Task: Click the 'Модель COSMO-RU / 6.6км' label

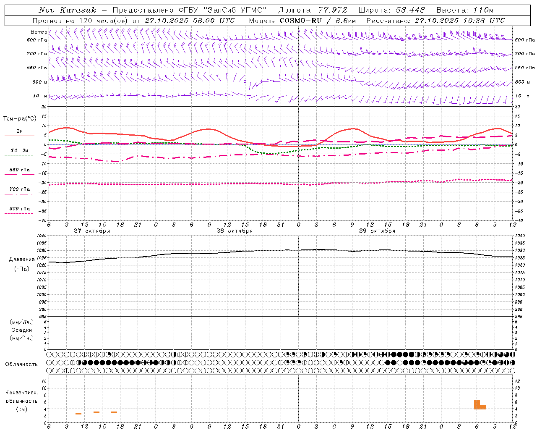Action: click(302, 21)
